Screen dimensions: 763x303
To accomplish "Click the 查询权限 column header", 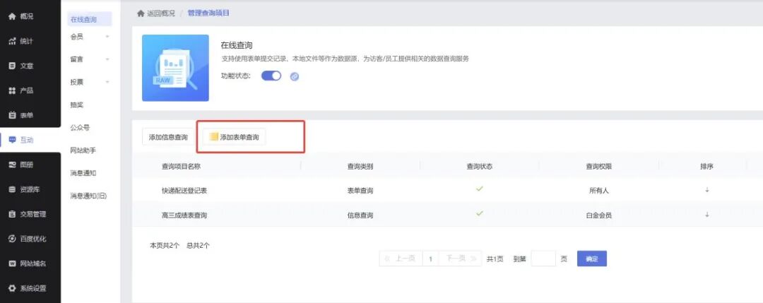I will 598,167.
